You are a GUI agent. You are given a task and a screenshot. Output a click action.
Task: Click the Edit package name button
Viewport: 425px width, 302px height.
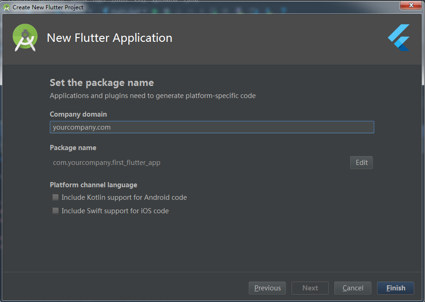(361, 163)
